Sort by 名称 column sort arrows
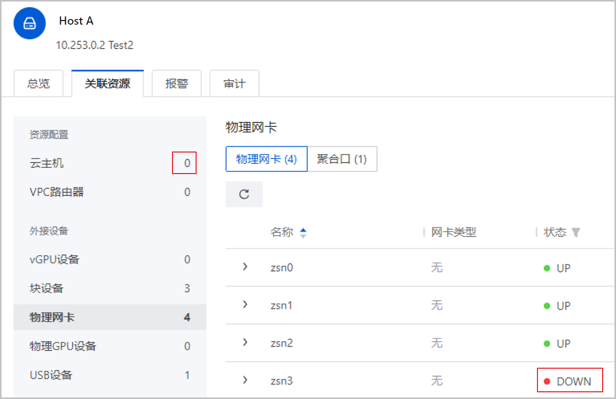The image size is (616, 399). [303, 233]
